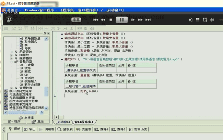Click the 系统音量1.打开 (4104) code line
The image size is (223, 140).
pos(81,91)
